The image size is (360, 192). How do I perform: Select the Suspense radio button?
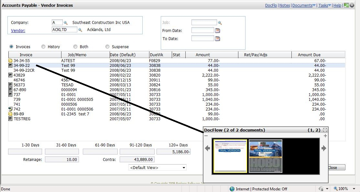[107, 47]
